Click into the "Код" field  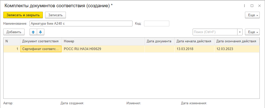point(157,24)
